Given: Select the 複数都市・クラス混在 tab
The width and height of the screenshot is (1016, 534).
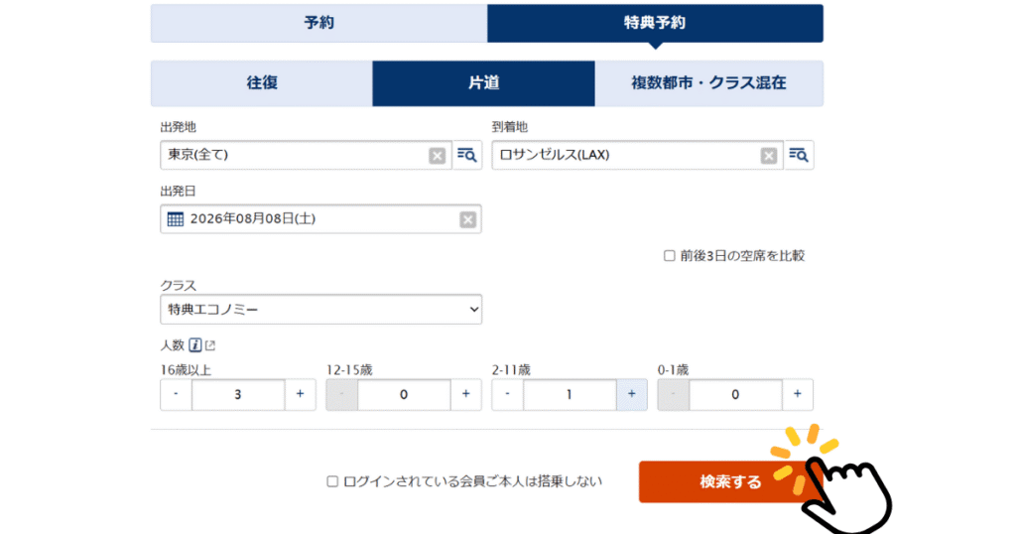Looking at the screenshot, I should pos(708,83).
